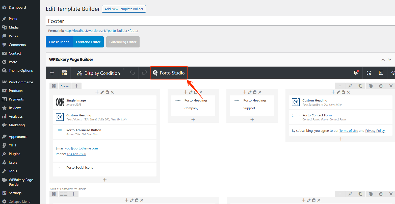Viewport: 395px width, 204px height.
Task: Paste into the Support column
Action: point(255,92)
